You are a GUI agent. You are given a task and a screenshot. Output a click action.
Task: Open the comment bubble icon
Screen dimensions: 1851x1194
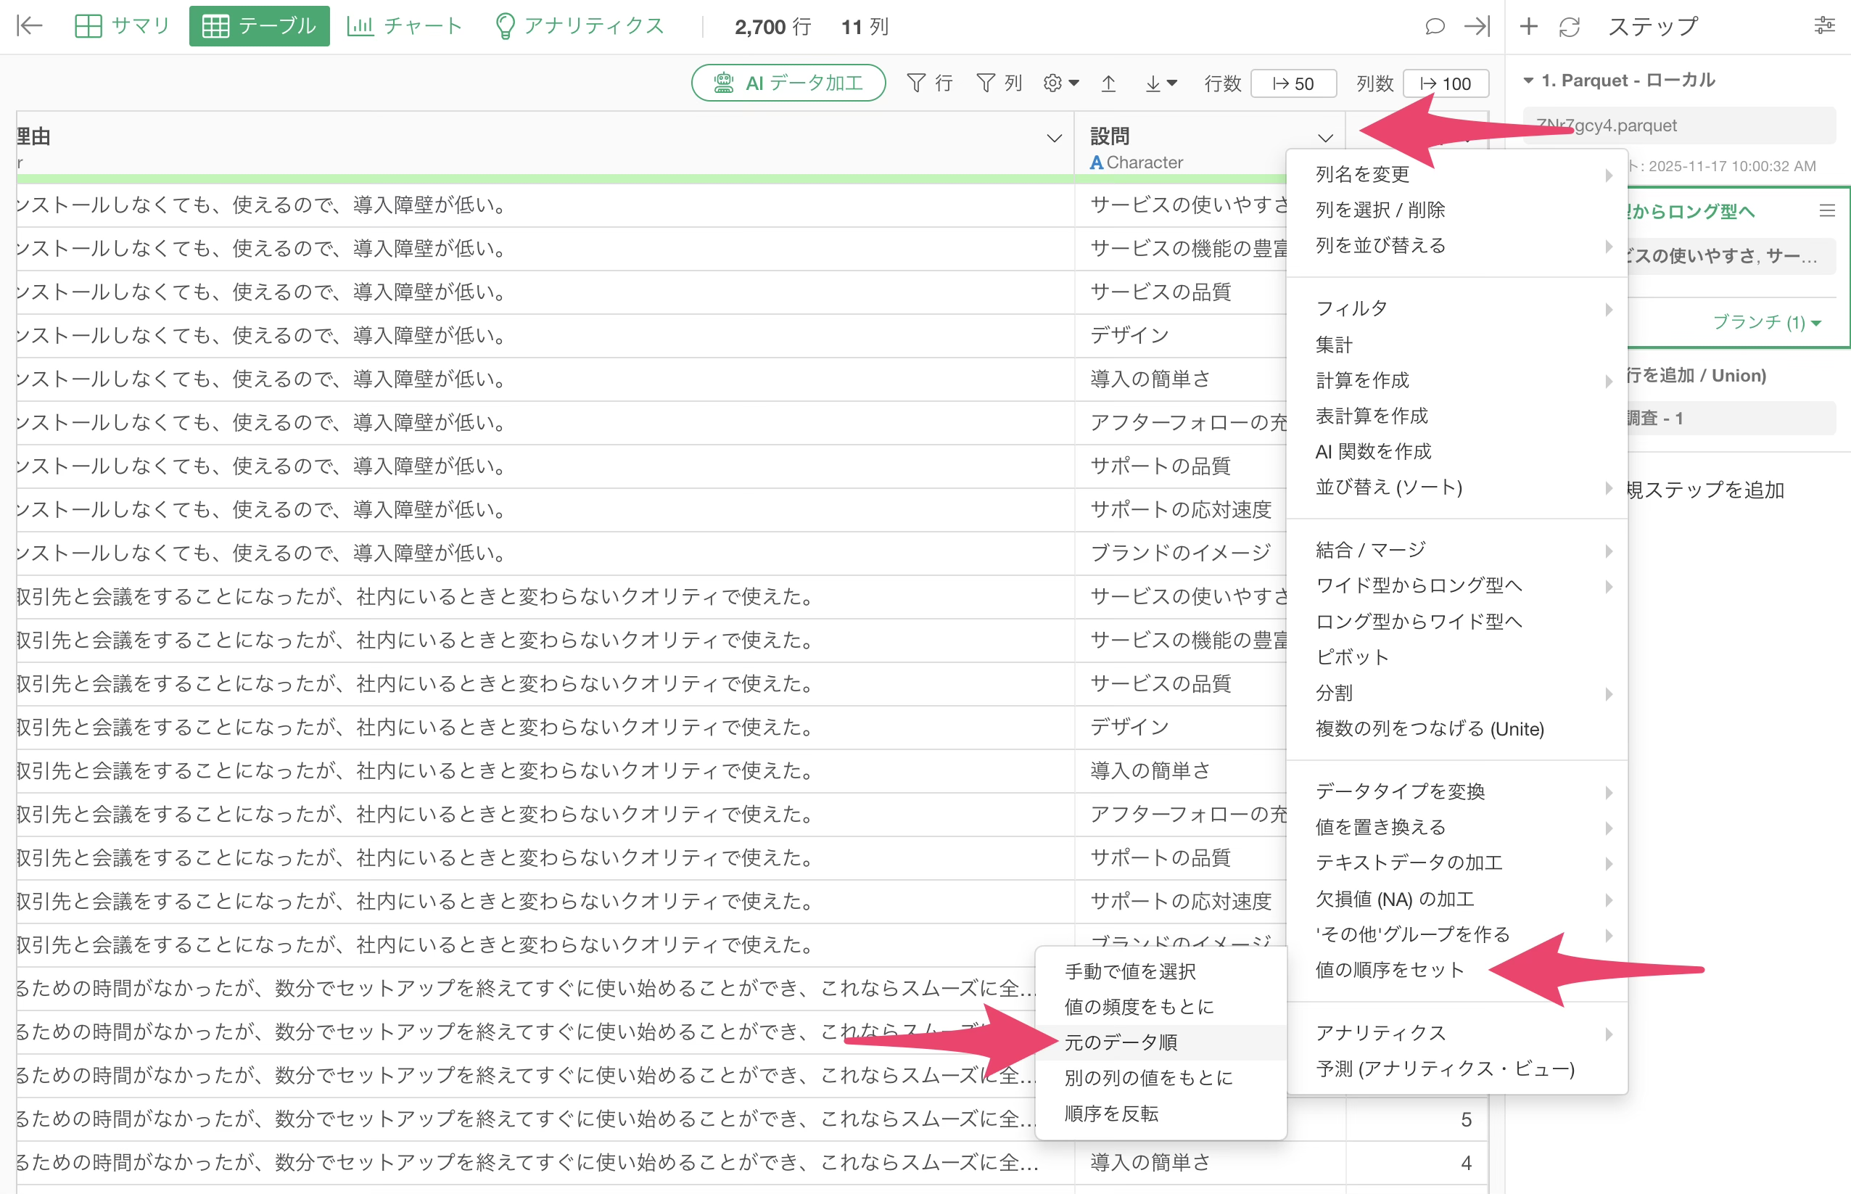pyautogui.click(x=1435, y=26)
